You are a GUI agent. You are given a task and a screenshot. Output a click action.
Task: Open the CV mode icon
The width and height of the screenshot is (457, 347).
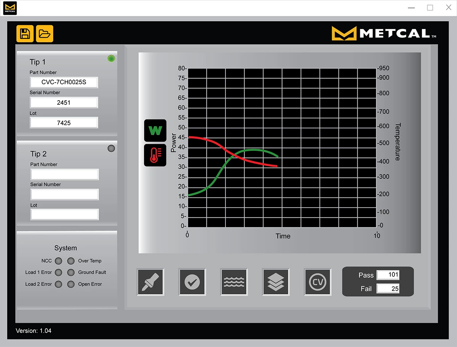[318, 282]
